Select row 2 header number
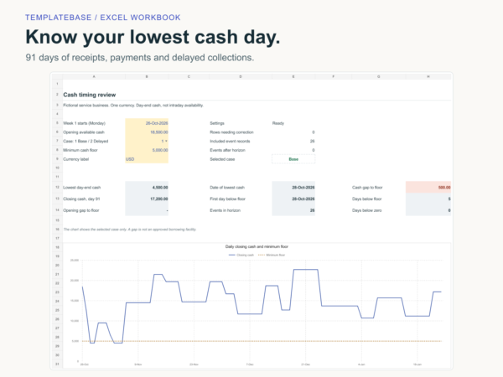The height and width of the screenshot is (377, 503). pyautogui.click(x=57, y=95)
